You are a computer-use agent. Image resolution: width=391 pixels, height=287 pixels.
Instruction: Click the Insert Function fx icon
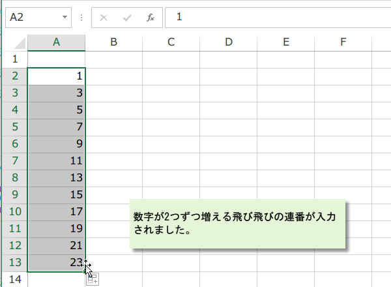point(150,17)
